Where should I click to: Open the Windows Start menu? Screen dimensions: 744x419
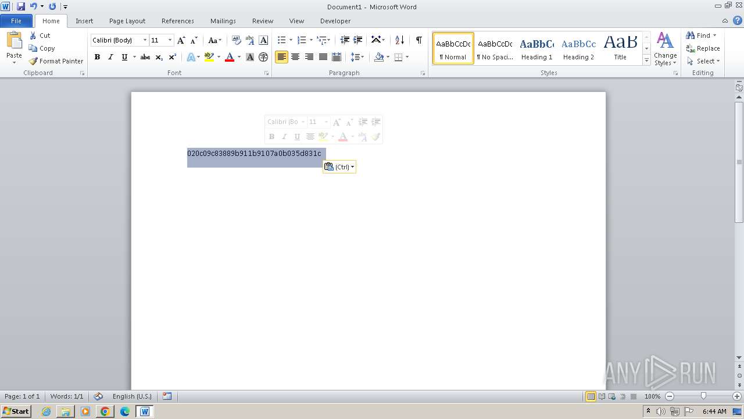point(16,411)
